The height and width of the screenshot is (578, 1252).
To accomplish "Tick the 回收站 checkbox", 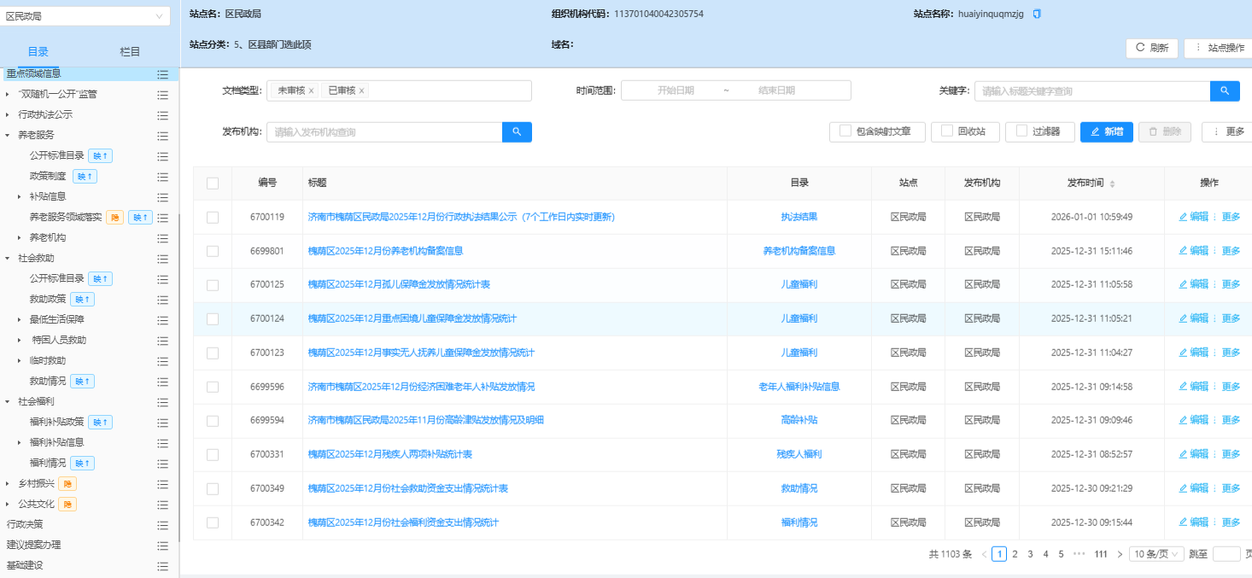I will tap(947, 131).
